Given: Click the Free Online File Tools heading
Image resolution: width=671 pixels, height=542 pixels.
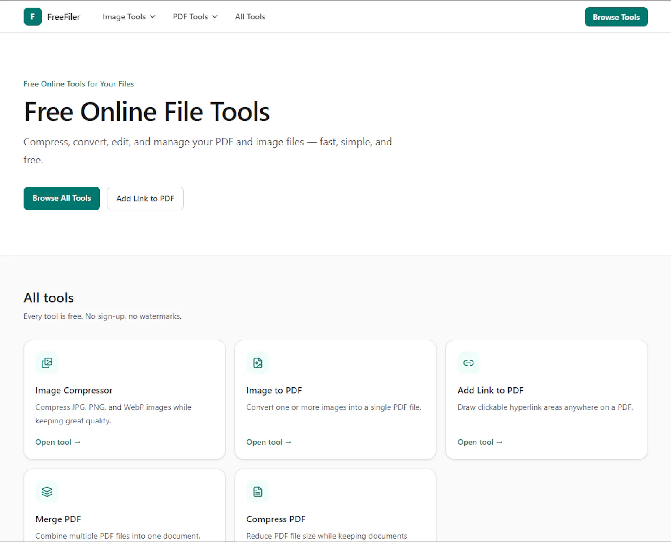Looking at the screenshot, I should (x=147, y=112).
